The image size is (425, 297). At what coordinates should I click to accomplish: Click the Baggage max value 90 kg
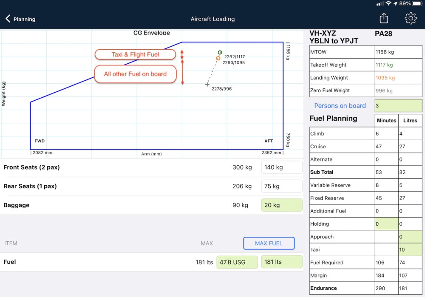240,205
